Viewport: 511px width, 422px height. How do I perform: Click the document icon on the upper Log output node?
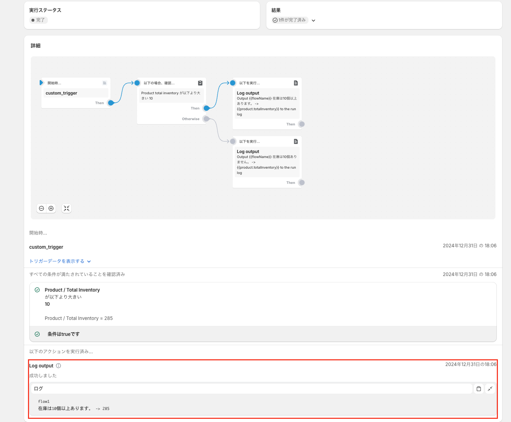pyautogui.click(x=296, y=83)
